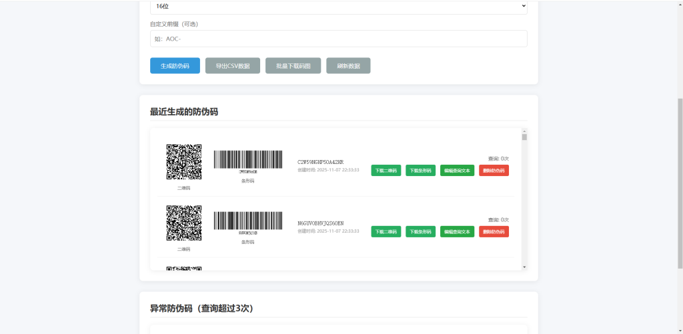Edit query text for N6GUV0BHVJQS60EN
This screenshot has height=334, width=683.
457,231
